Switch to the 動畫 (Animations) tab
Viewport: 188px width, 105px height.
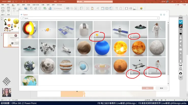[x=29, y=5]
